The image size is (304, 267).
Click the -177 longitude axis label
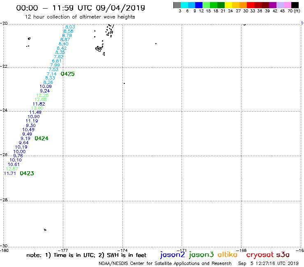(x=63, y=251)
